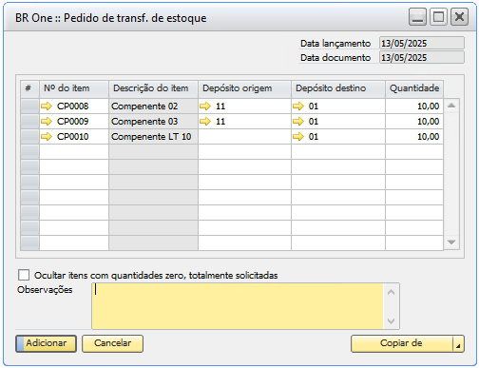The height and width of the screenshot is (368, 479).
Task: Select the row header of CP0010 row
Action: coord(29,137)
